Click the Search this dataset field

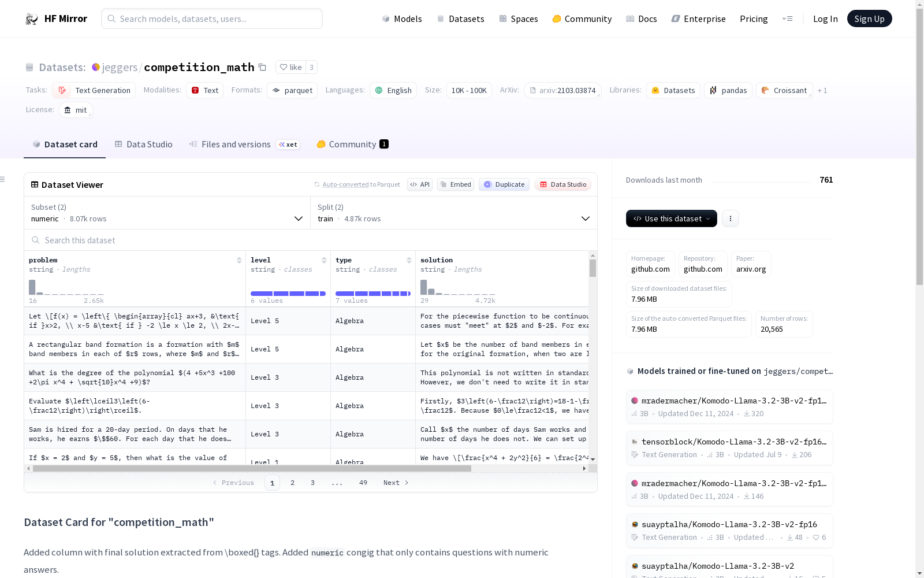click(x=311, y=240)
